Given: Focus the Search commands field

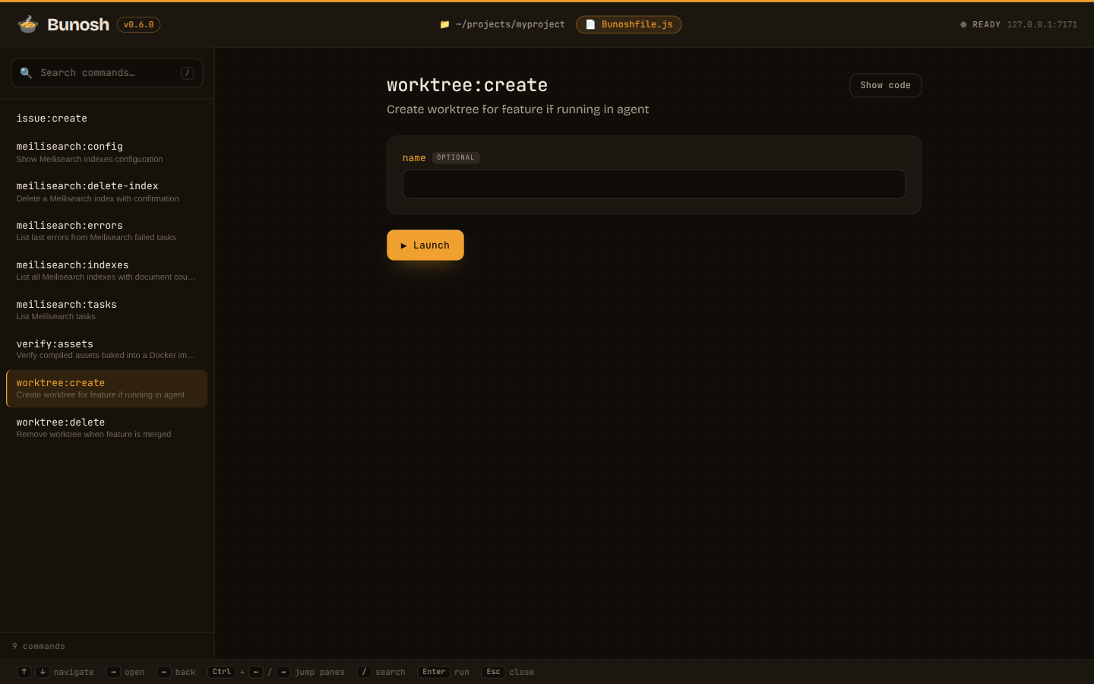Looking at the screenshot, I should pyautogui.click(x=107, y=73).
